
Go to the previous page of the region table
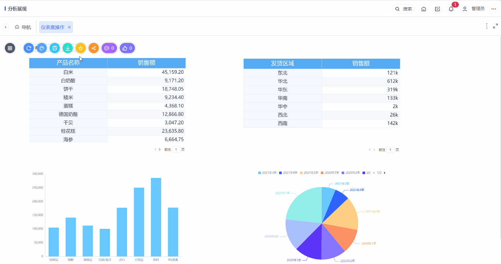[370, 150]
